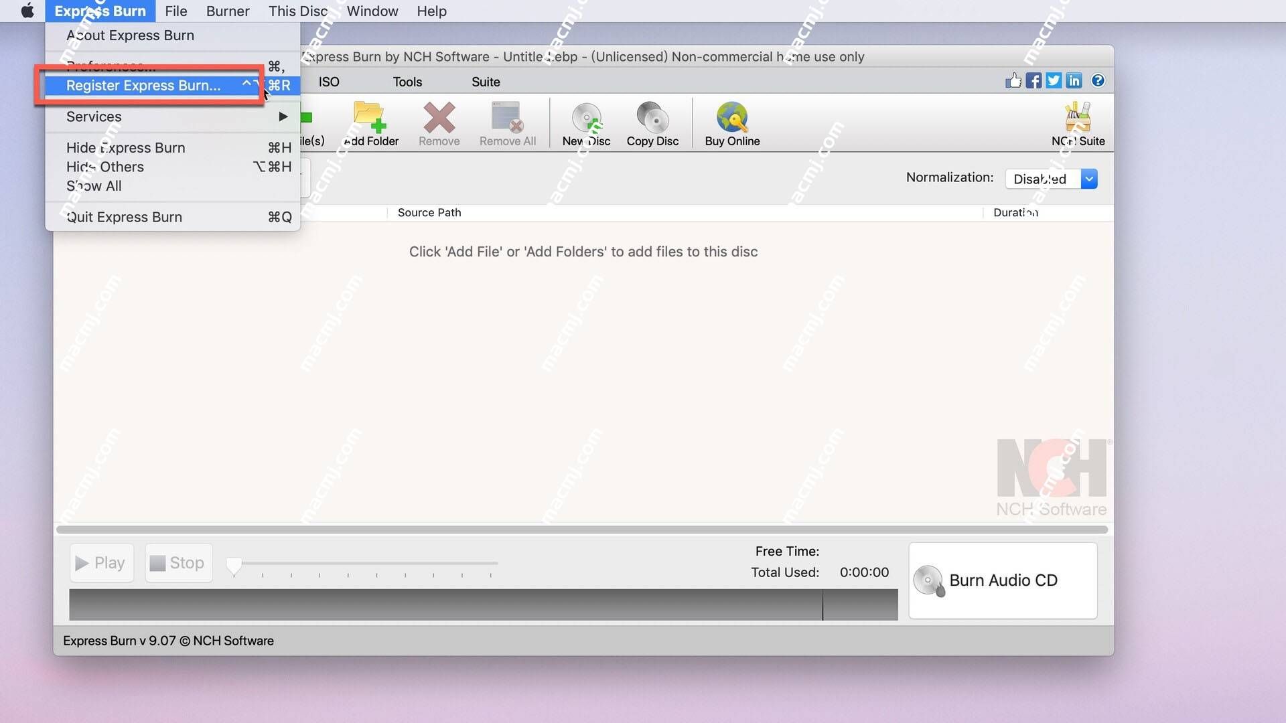
Task: Share on Twitter icon
Action: (1054, 81)
